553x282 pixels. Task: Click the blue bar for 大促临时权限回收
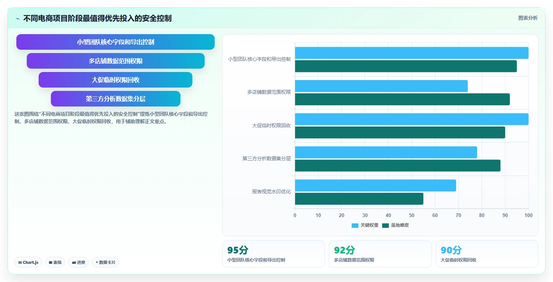pyautogui.click(x=412, y=119)
